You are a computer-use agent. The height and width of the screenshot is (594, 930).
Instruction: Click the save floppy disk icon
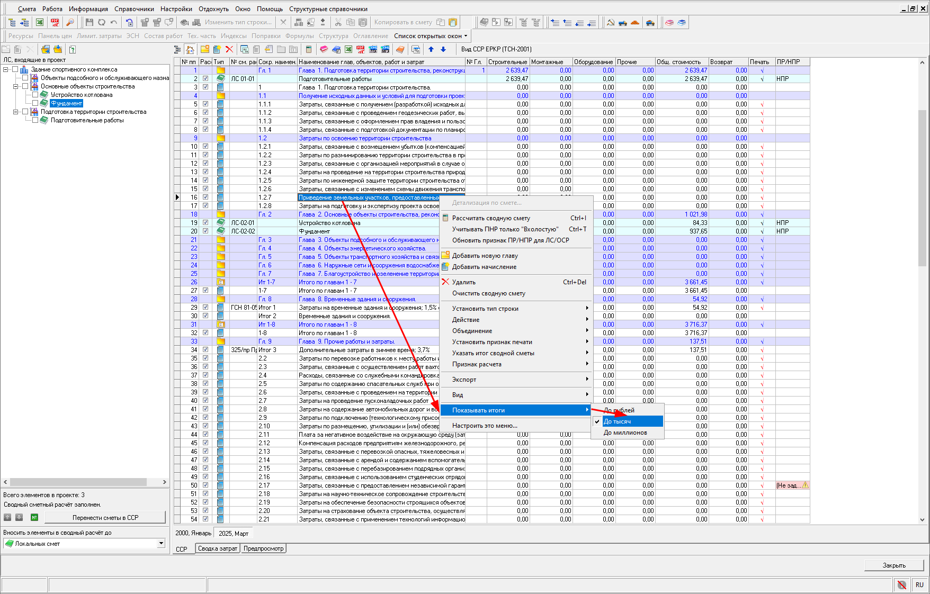click(x=89, y=22)
